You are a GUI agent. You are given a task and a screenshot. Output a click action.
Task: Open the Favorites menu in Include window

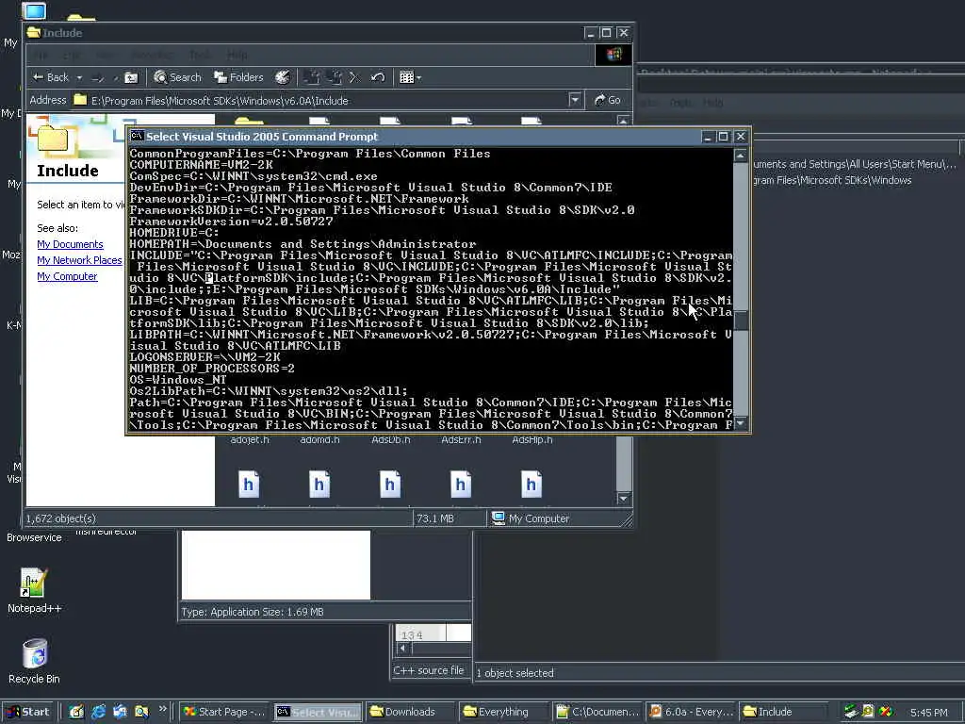tap(152, 56)
